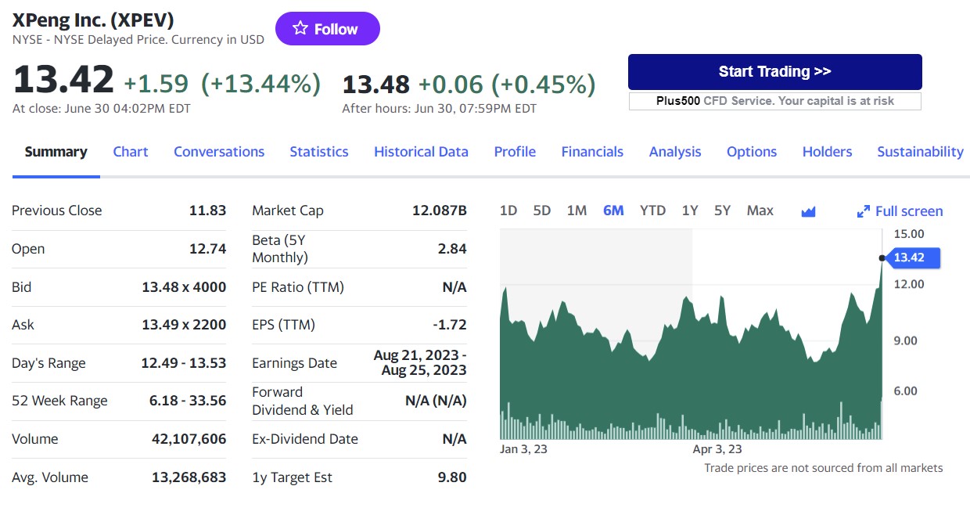Image resolution: width=970 pixels, height=522 pixels.
Task: Set chart range to 1D
Action: (508, 211)
